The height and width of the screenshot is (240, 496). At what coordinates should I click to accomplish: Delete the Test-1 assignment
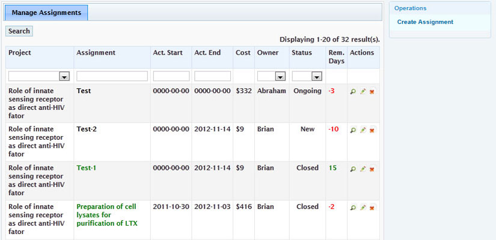(372, 169)
